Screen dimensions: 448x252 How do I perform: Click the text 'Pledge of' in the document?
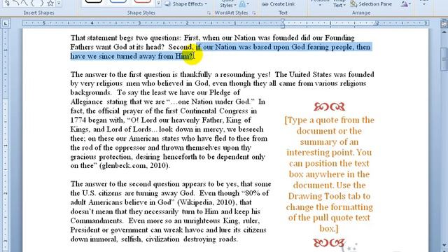tap(225, 92)
